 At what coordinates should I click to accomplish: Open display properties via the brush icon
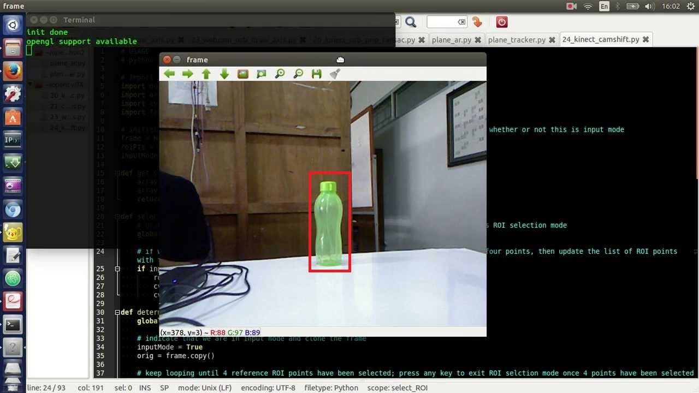[334, 74]
